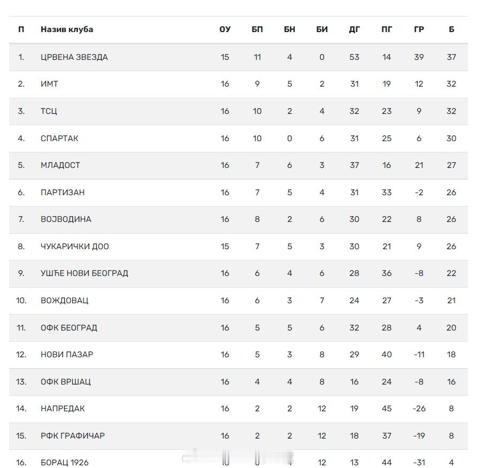Select the ОФК БЕОГРАД team
The image size is (478, 468).
pyautogui.click(x=69, y=327)
